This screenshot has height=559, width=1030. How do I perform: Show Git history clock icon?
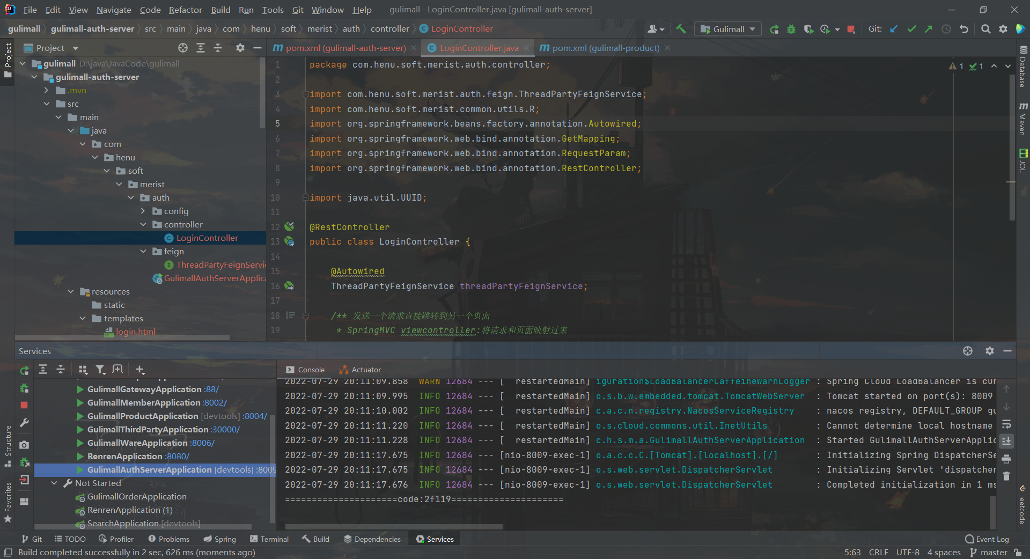pyautogui.click(x=946, y=29)
